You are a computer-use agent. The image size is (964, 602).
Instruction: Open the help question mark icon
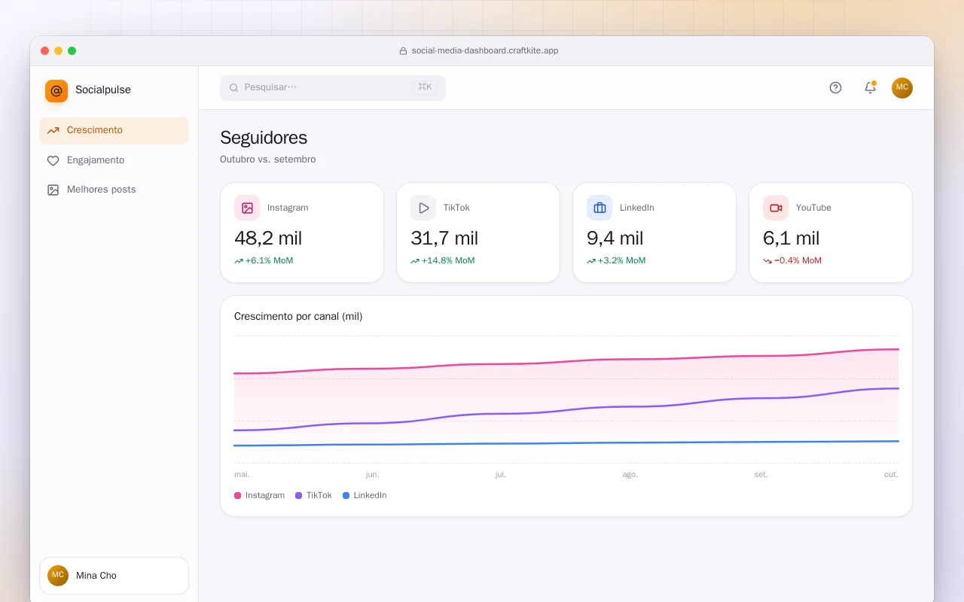(x=835, y=87)
